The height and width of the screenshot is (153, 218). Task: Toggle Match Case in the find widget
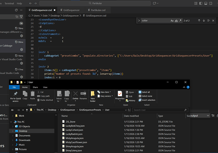(x=172, y=21)
